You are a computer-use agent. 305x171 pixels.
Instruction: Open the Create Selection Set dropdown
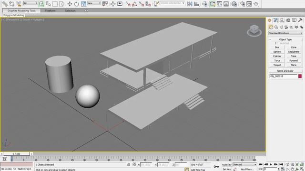click(x=172, y=3)
